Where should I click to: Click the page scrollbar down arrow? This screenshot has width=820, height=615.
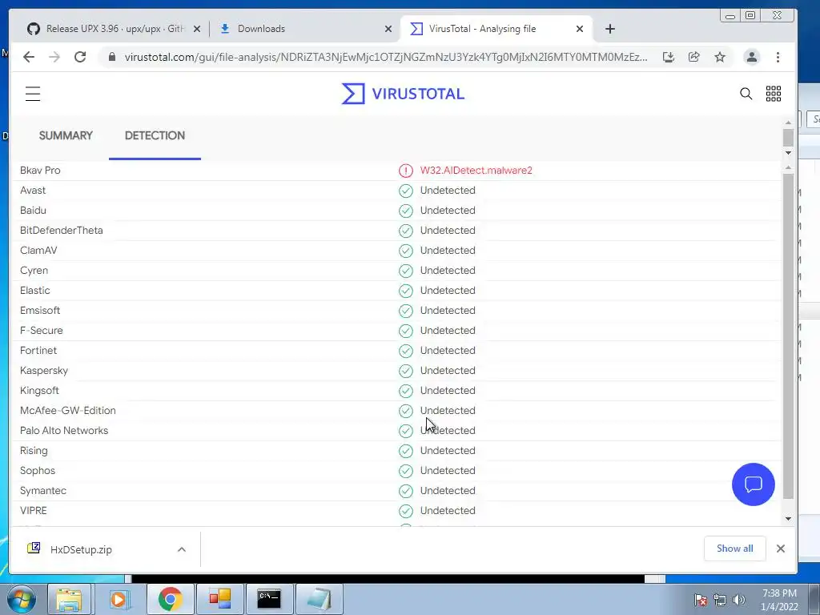pos(789,153)
